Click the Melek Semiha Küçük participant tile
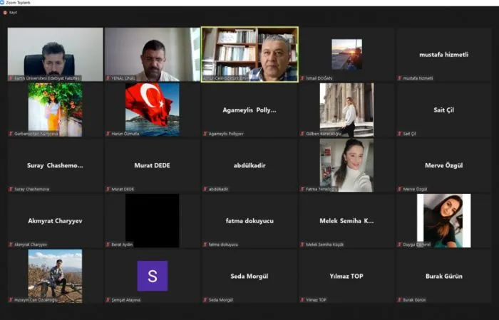Image resolution: width=499 pixels, height=320 pixels. coord(346,220)
